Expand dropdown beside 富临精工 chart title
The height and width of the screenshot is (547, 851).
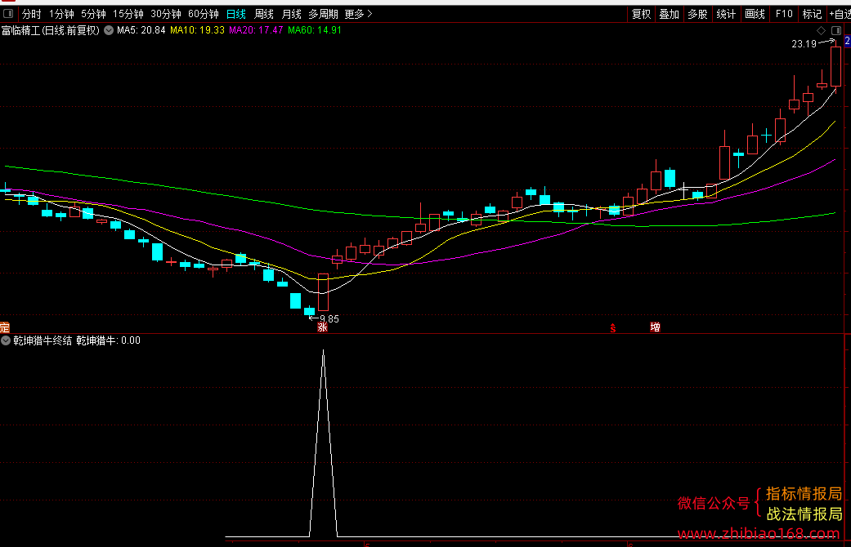(x=109, y=30)
